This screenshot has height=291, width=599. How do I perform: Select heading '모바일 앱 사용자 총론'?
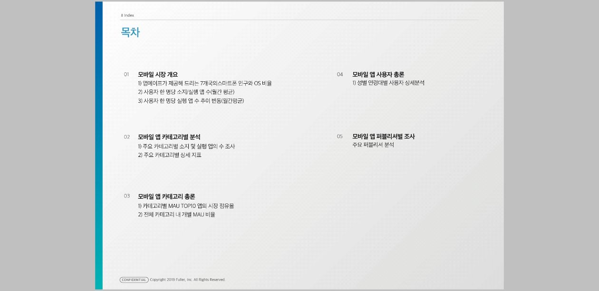click(378, 74)
